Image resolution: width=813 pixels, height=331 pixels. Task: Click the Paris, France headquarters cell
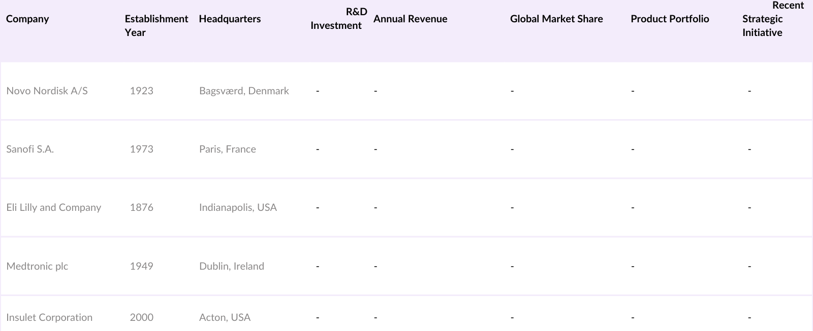coord(228,149)
